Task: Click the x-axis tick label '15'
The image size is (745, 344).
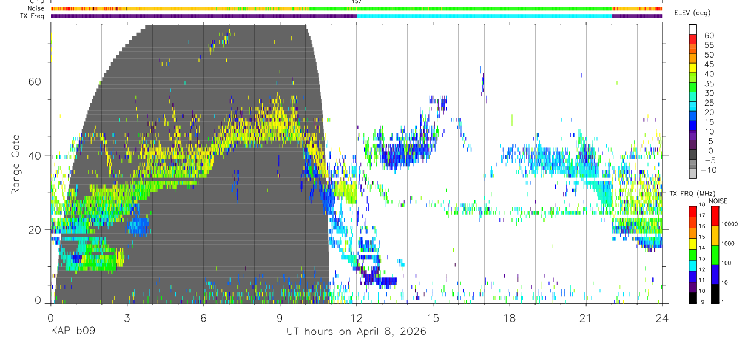Action: (433, 319)
